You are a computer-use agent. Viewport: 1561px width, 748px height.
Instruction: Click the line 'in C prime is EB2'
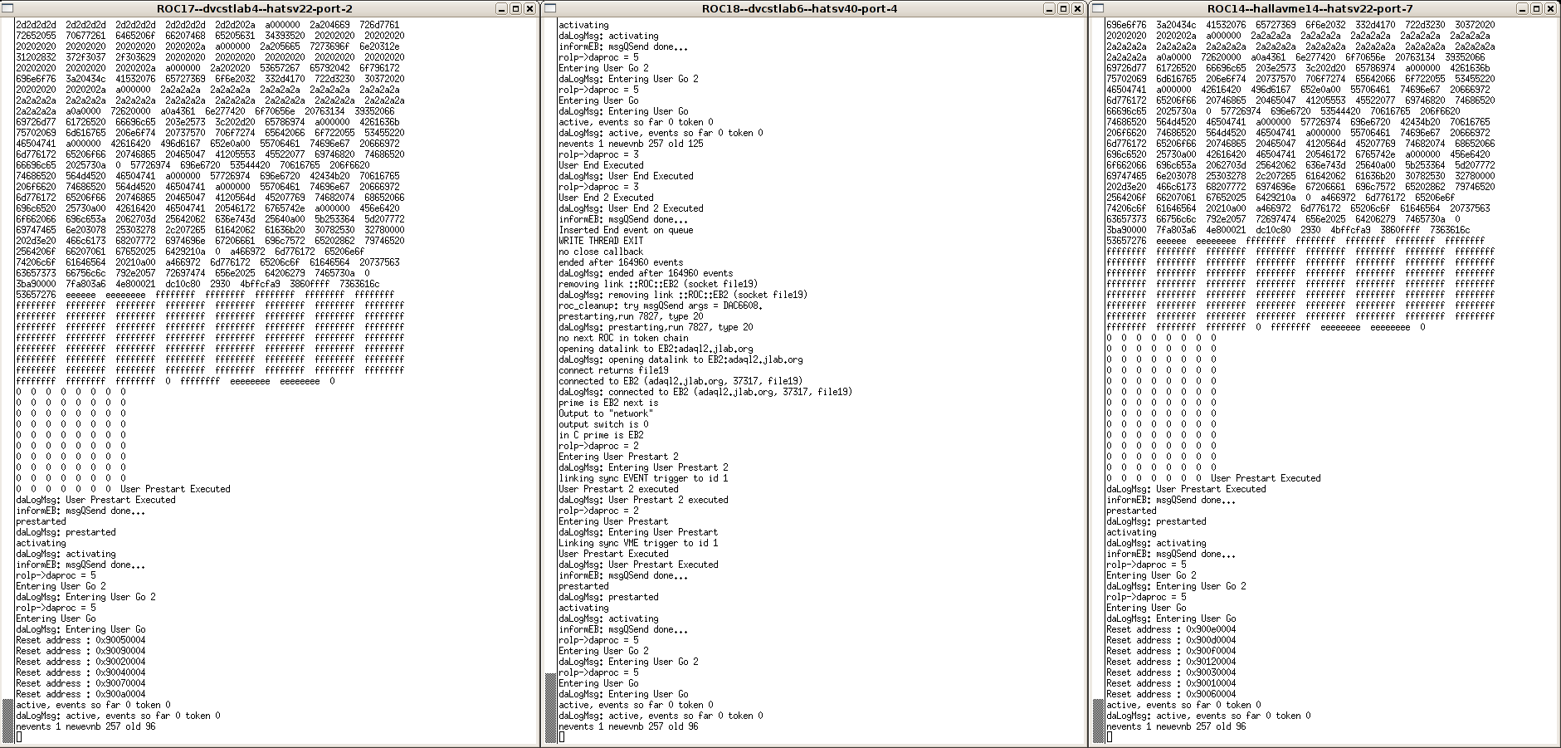coord(601,435)
